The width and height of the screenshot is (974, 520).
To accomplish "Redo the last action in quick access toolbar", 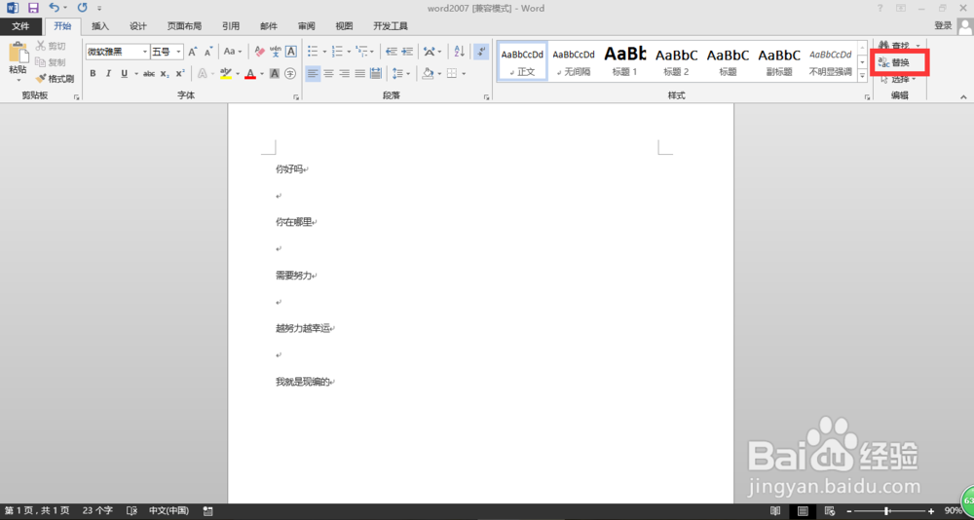I will click(x=82, y=8).
